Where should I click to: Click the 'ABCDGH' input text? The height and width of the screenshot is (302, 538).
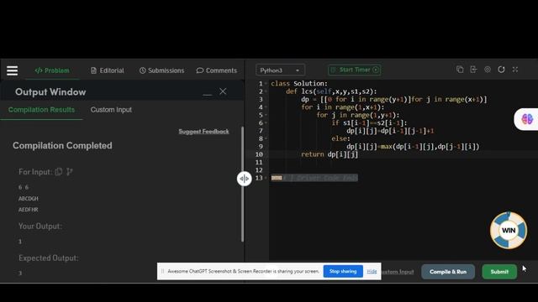tap(29, 199)
